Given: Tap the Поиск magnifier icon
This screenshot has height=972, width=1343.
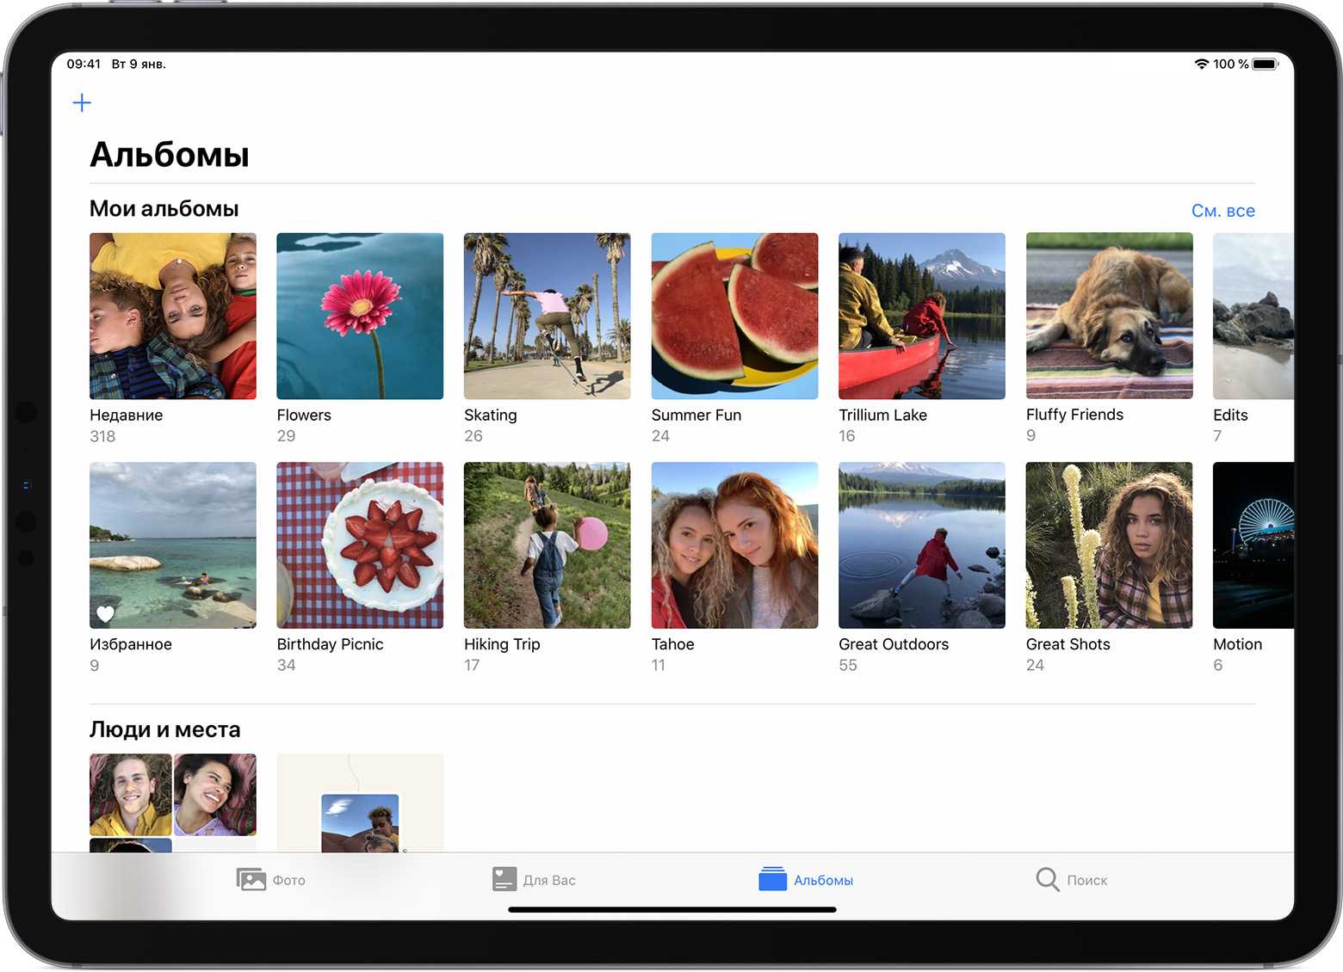Looking at the screenshot, I should (x=1047, y=879).
